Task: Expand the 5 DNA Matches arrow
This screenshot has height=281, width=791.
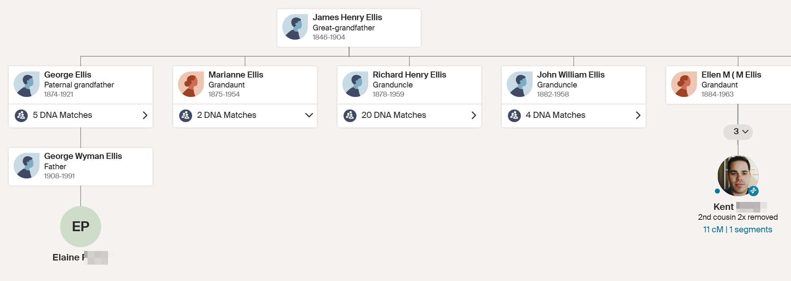Action: click(x=145, y=115)
